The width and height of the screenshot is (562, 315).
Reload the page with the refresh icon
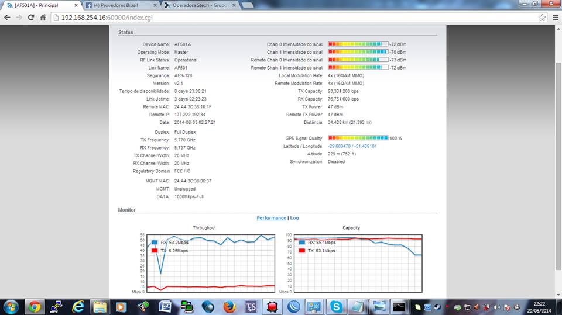tap(31, 18)
